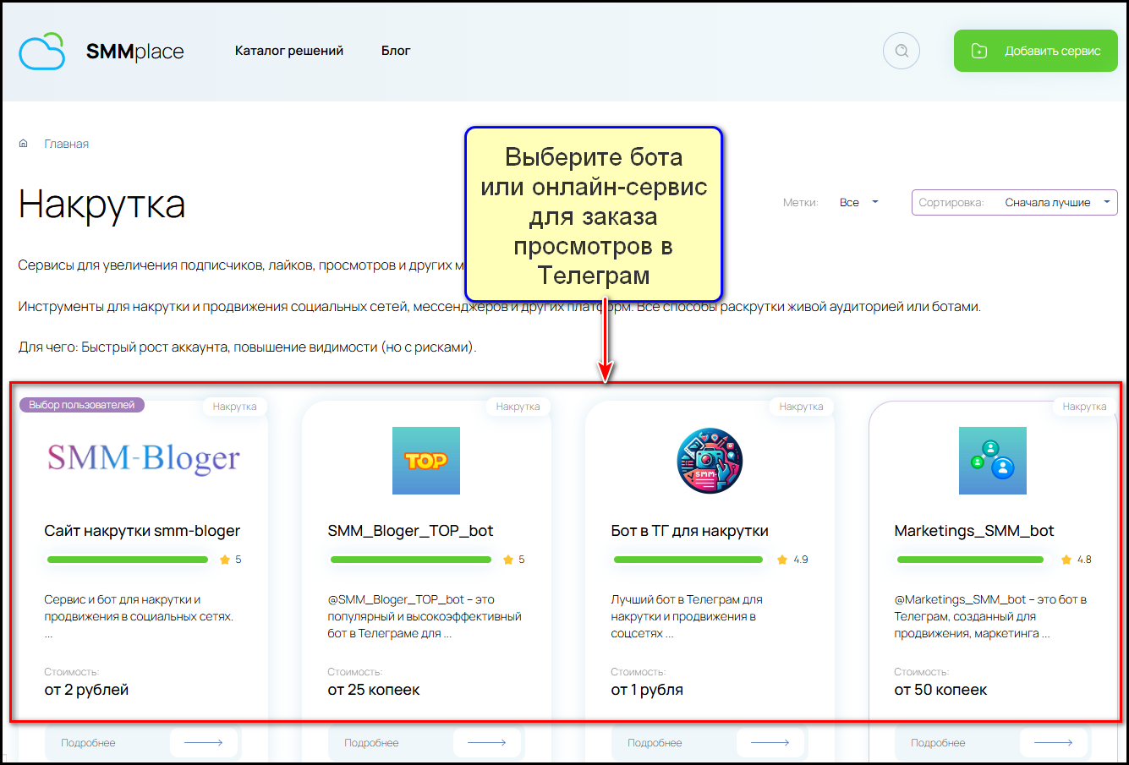Go to the "Блог" menu item

396,51
